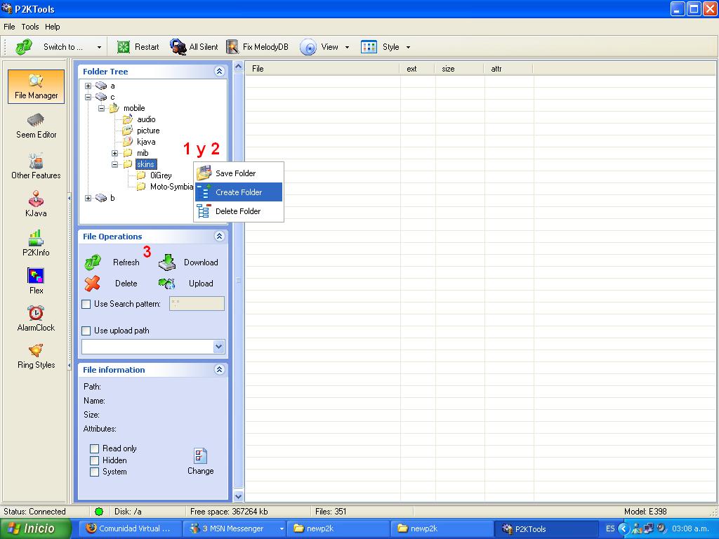
Task: Enable Use Search pattern checkbox
Action: pyautogui.click(x=86, y=304)
